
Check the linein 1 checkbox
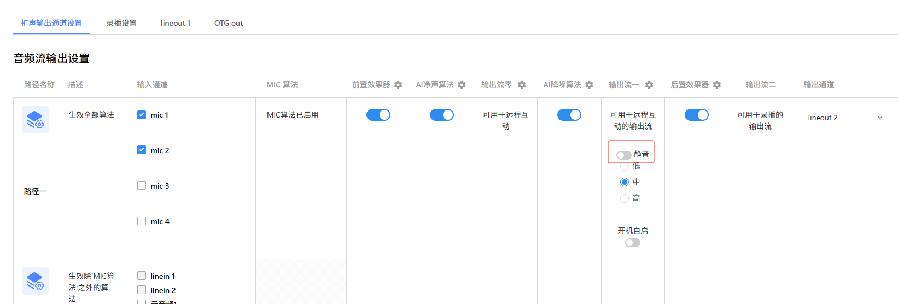(x=142, y=276)
